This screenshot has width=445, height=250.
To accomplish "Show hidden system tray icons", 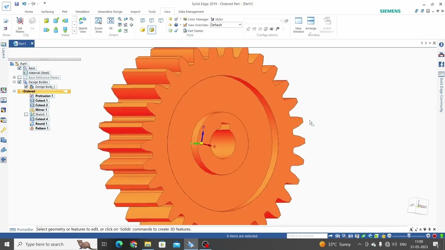I will click(x=359, y=244).
